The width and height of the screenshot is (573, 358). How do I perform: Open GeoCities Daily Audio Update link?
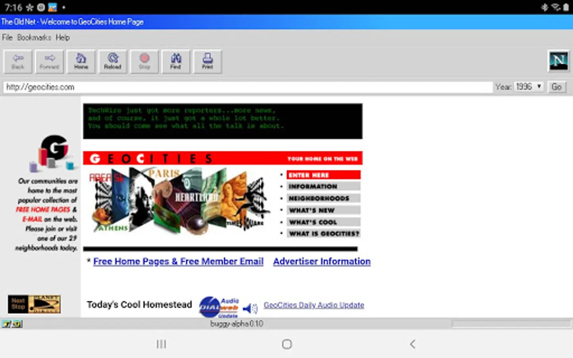tap(314, 305)
